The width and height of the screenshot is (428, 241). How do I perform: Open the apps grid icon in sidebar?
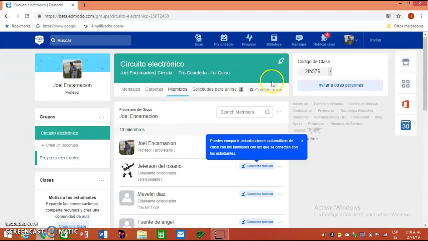pos(406,84)
